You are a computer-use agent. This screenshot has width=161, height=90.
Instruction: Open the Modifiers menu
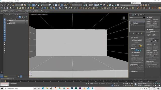point(30,3)
